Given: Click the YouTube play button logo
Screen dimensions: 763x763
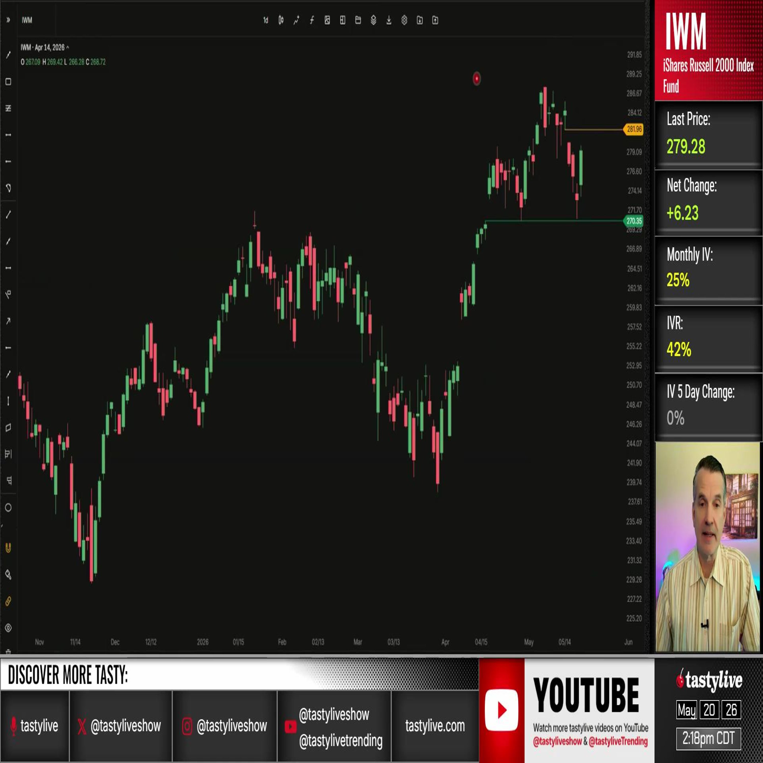Looking at the screenshot, I should [x=502, y=710].
